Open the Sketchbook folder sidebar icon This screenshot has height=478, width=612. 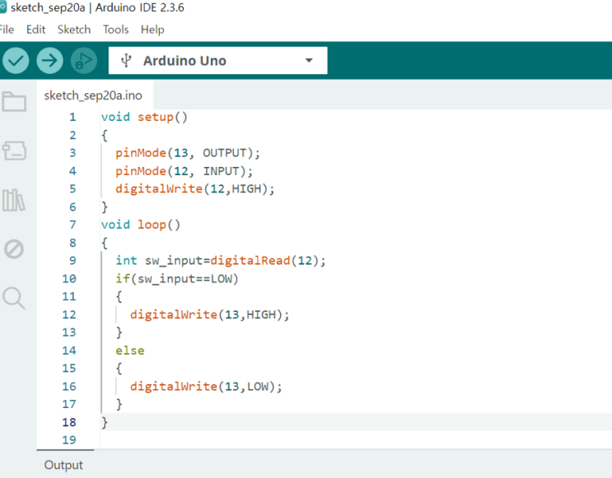tap(14, 102)
